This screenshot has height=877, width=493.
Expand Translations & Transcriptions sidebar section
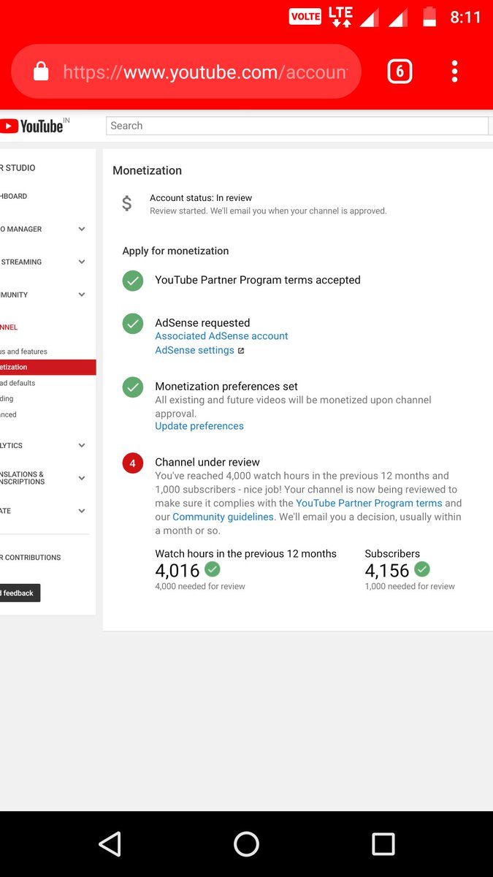[82, 478]
